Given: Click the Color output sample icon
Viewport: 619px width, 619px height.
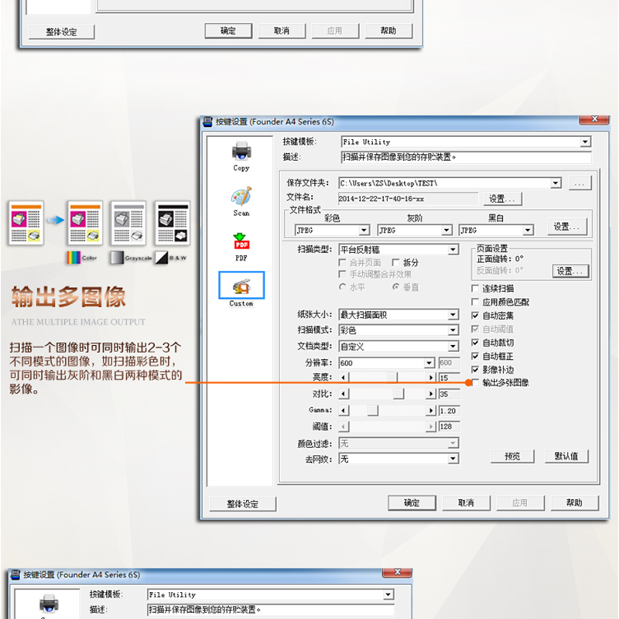Looking at the screenshot, I should [x=85, y=224].
